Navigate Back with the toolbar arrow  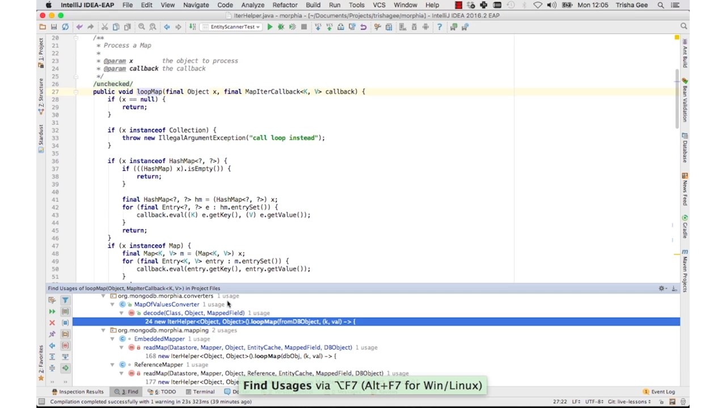pos(167,27)
